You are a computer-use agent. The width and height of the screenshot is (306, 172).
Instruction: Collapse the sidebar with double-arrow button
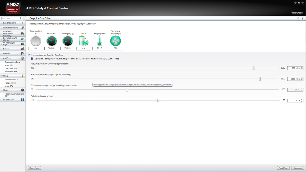24,18
